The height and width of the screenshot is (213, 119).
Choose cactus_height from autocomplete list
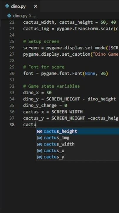coord(78,131)
